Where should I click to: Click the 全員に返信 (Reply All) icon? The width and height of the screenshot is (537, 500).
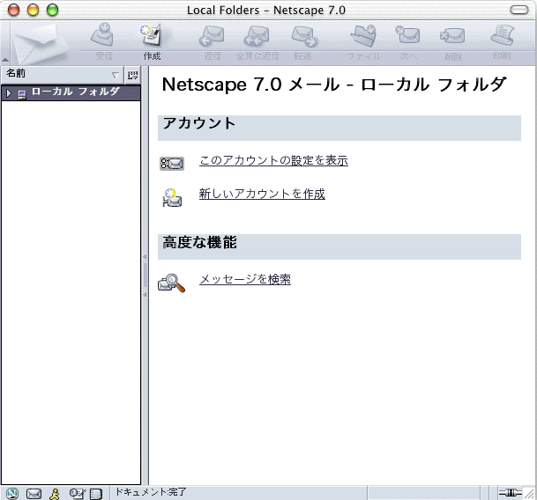tap(257, 36)
